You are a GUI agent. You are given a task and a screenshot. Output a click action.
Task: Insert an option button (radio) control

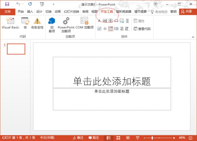coord(105,29)
